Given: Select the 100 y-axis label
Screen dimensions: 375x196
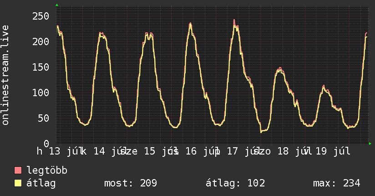Looking at the screenshot, I should (x=41, y=93).
